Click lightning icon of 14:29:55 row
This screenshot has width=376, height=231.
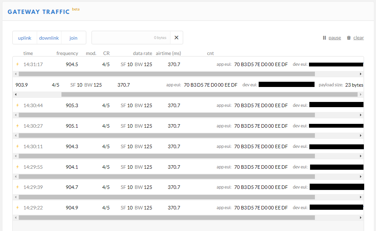17,167
